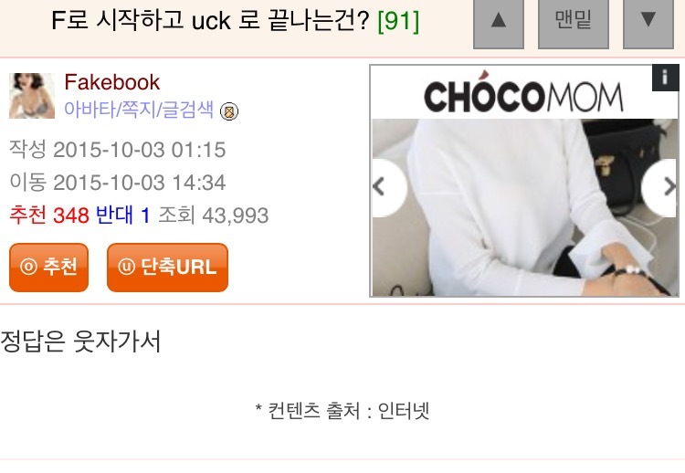Click the round badge icon beside user links
This screenshot has width=685, height=473.
[229, 111]
